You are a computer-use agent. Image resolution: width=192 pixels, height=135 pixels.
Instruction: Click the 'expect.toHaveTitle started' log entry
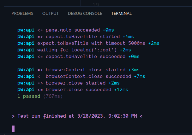pos(75,37)
